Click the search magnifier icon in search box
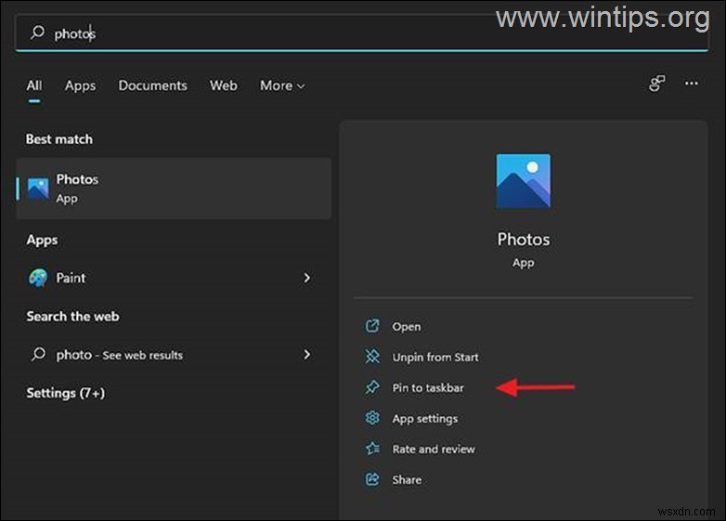726x521 pixels. pos(37,33)
